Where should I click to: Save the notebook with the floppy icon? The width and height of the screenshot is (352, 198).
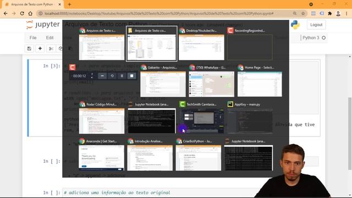coord(29,48)
